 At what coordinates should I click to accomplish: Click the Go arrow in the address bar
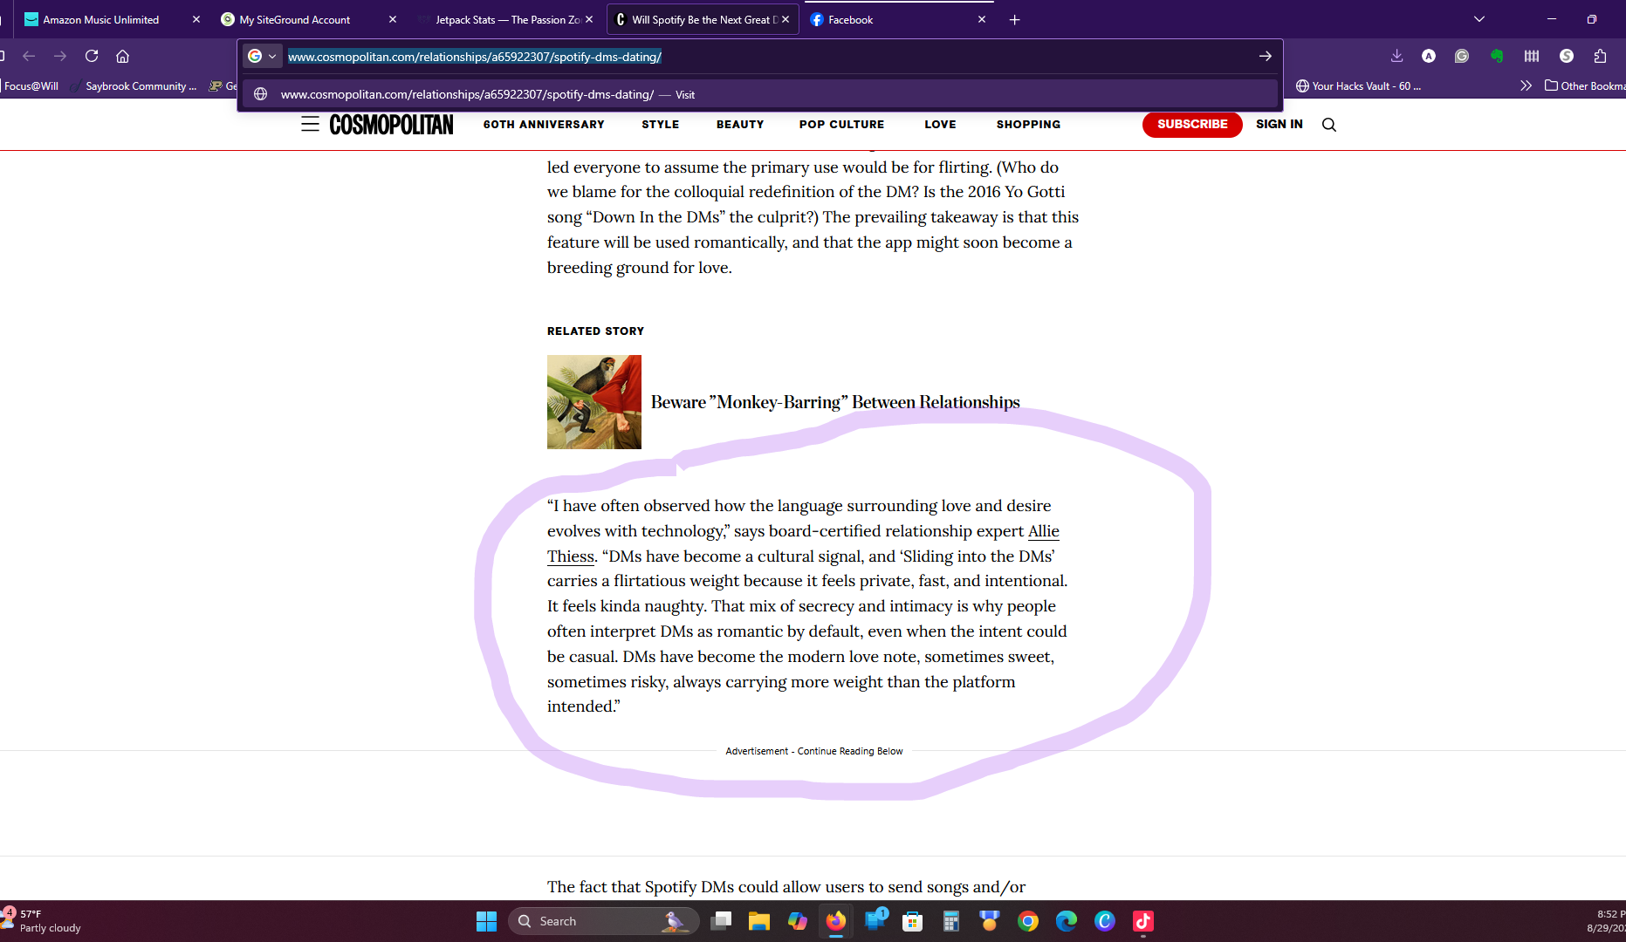pyautogui.click(x=1265, y=56)
